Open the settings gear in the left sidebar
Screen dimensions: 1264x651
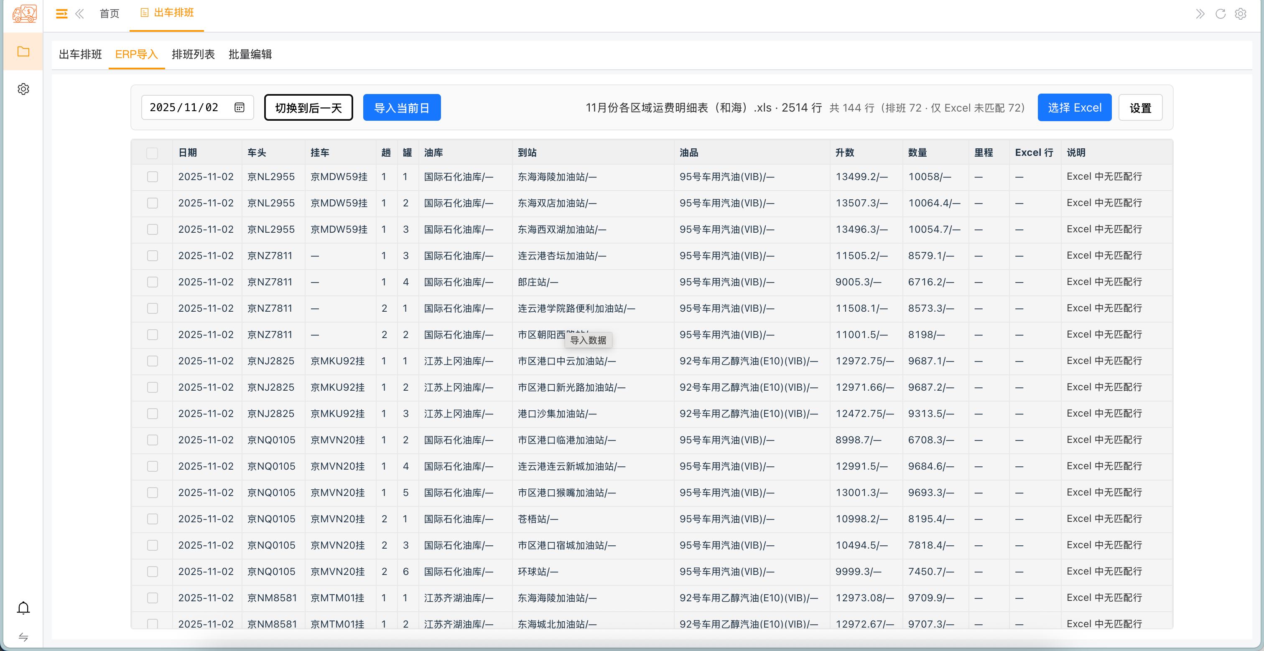pyautogui.click(x=23, y=89)
